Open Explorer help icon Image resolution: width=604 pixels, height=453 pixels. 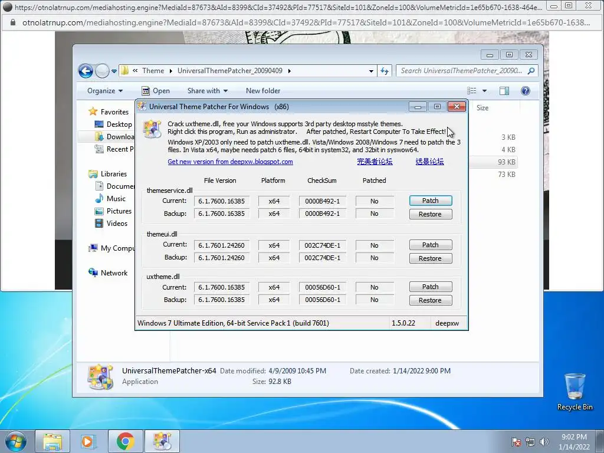click(x=526, y=91)
